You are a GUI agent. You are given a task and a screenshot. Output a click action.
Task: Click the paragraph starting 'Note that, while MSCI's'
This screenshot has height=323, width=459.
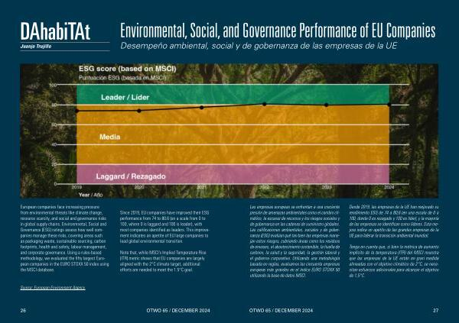point(164,261)
